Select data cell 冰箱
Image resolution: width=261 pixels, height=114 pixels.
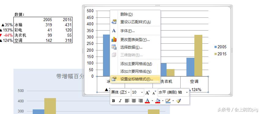pos(18,25)
